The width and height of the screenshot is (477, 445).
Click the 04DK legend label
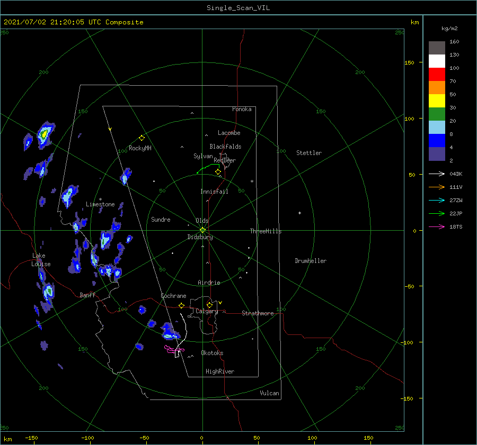click(456, 174)
